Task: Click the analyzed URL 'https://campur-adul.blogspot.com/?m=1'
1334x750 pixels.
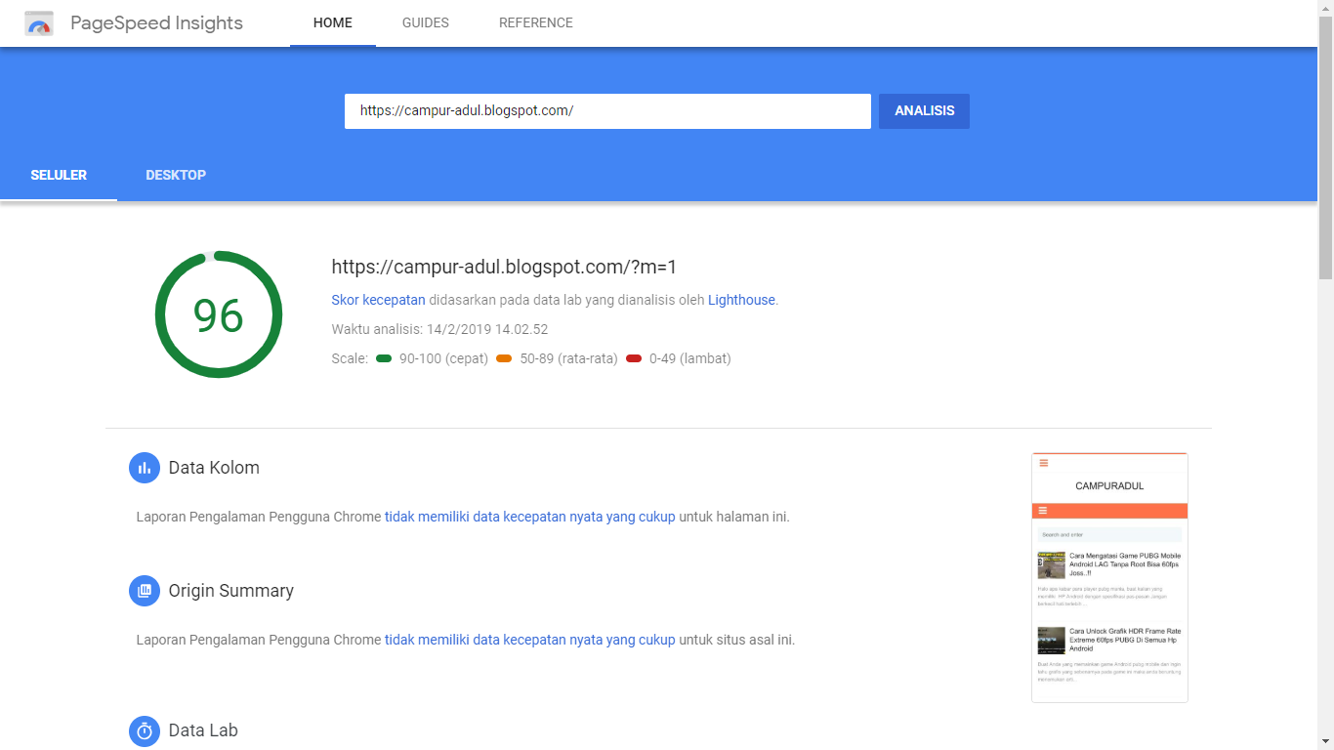Action: point(504,267)
